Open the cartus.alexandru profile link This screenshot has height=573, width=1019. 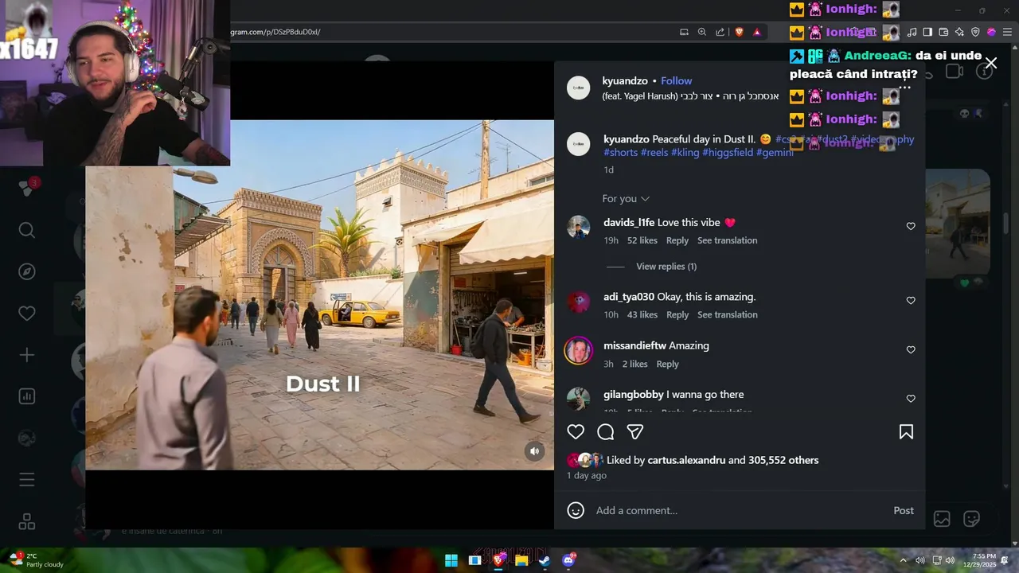click(686, 460)
